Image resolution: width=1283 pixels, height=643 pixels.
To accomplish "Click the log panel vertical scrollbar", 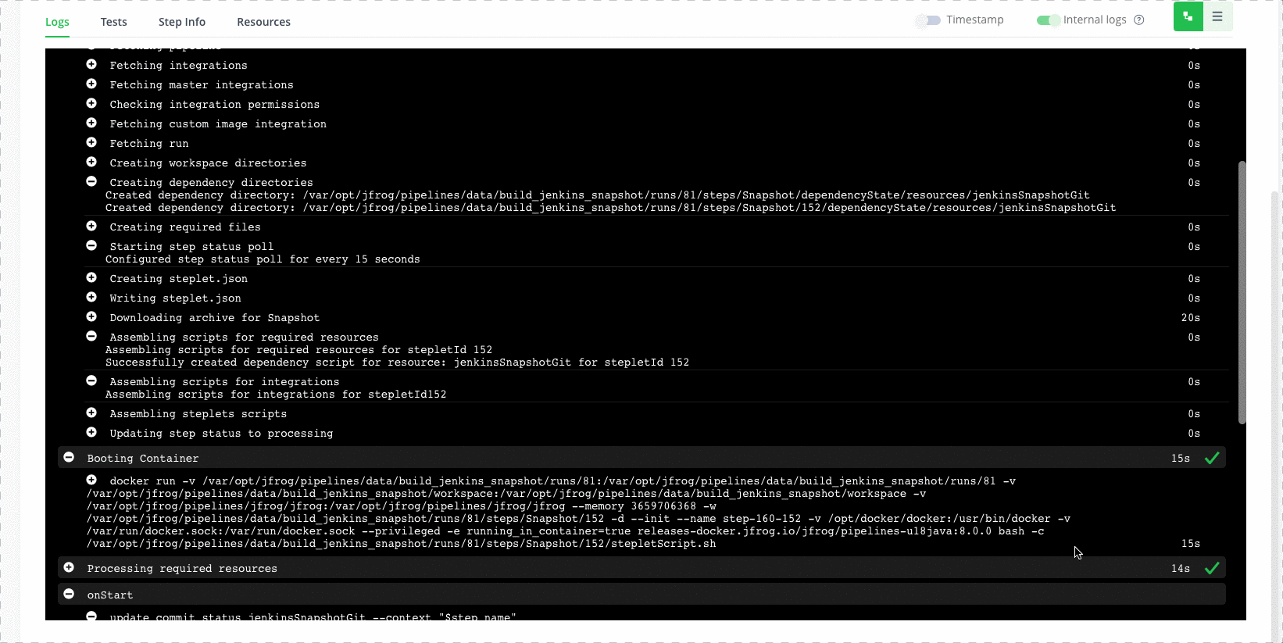I will click(1242, 293).
